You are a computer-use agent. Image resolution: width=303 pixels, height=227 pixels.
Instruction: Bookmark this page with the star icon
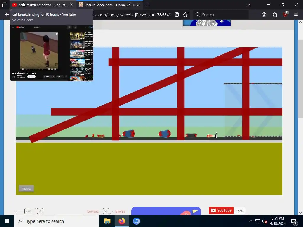[x=185, y=15]
